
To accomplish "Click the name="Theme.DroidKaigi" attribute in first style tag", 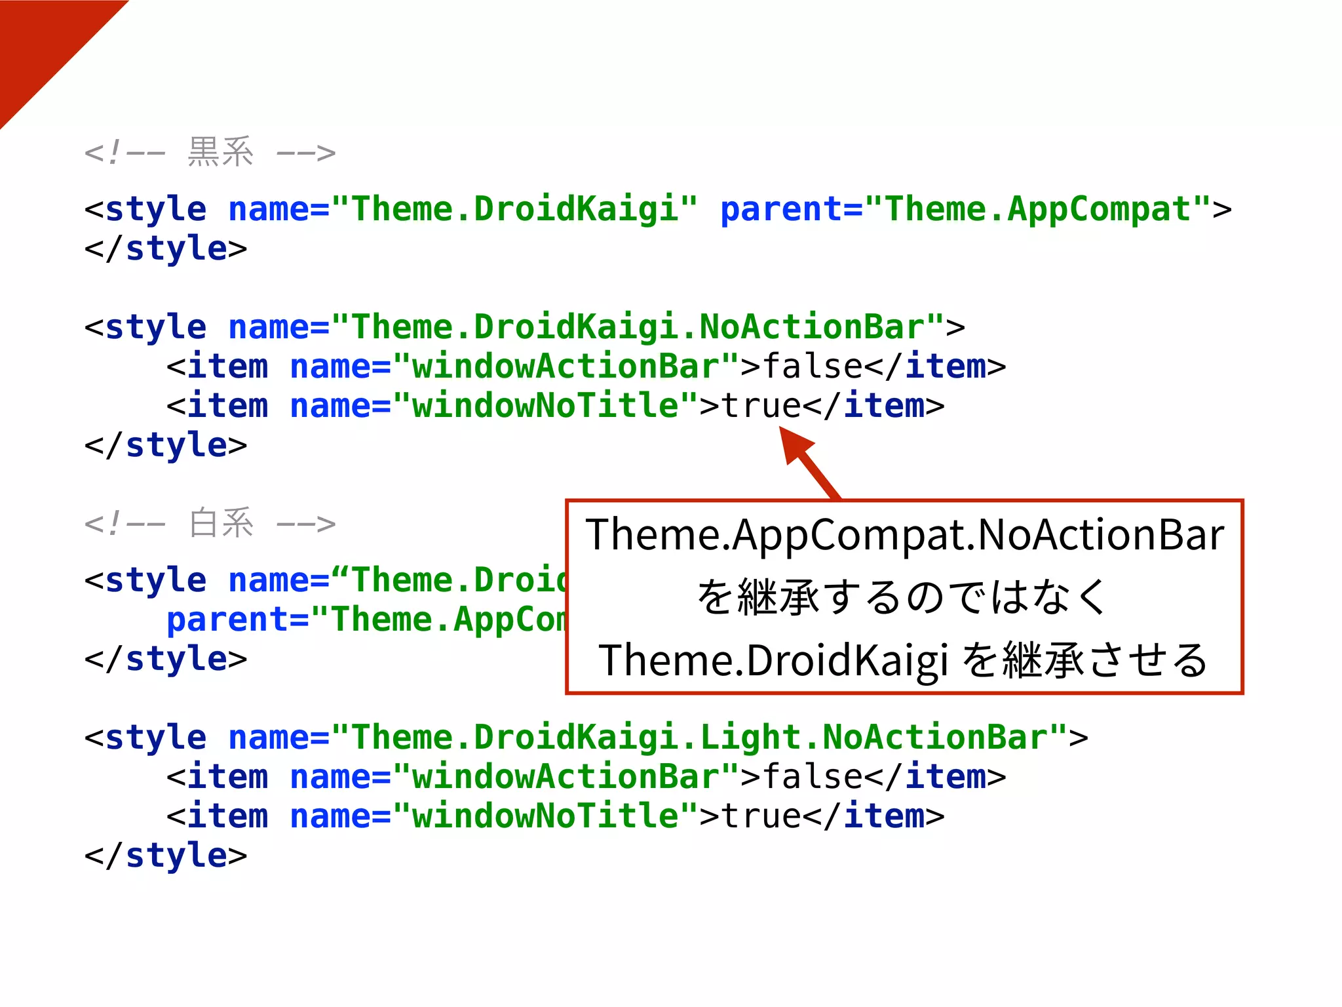I will click(463, 209).
